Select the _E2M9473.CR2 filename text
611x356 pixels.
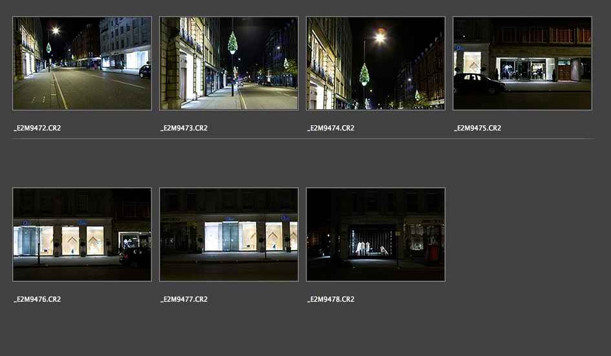(184, 128)
